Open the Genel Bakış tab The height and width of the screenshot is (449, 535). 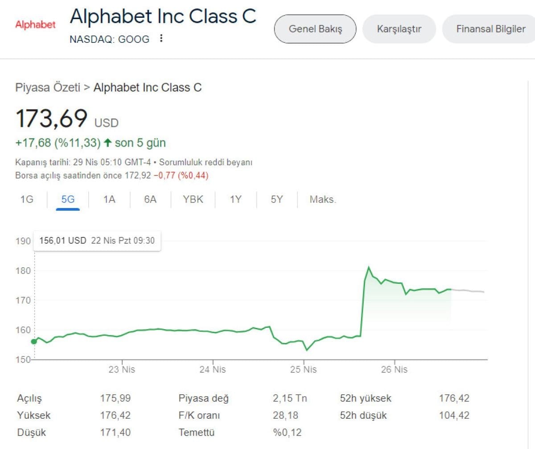pos(315,29)
